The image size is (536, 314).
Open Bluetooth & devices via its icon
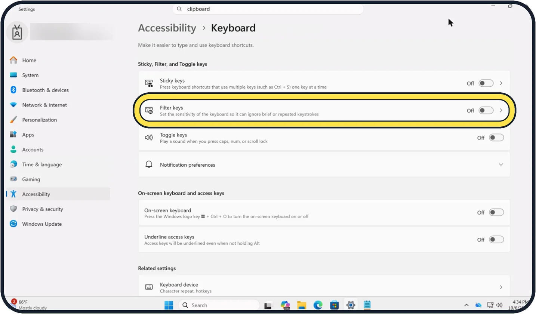tap(13, 90)
